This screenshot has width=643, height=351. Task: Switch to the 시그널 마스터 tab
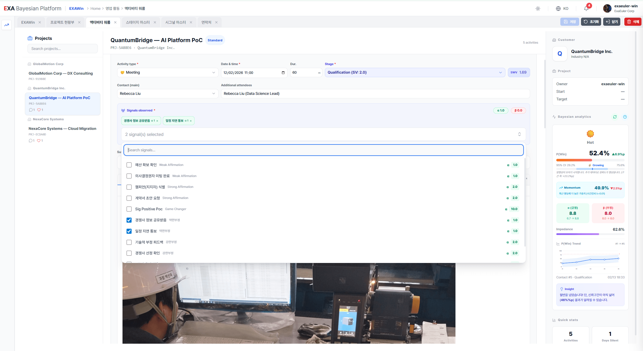point(176,22)
